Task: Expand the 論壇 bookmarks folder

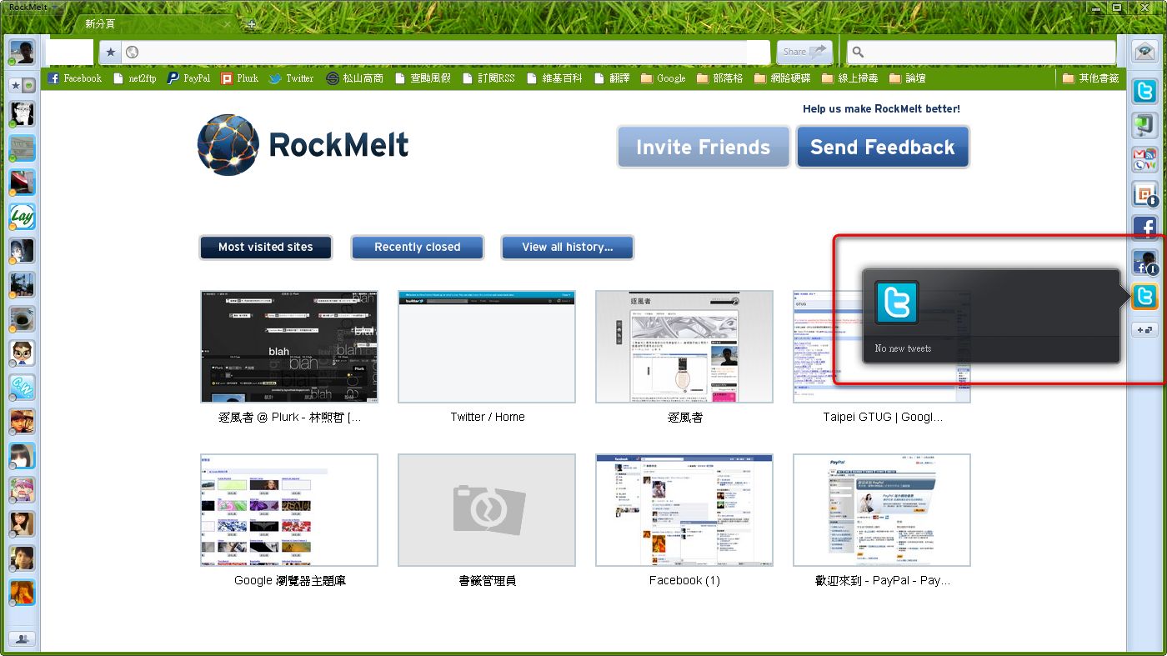Action: [908, 78]
